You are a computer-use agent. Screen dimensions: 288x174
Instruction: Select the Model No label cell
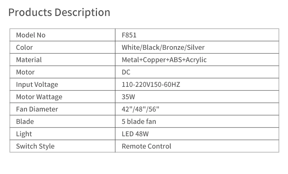tap(31, 35)
